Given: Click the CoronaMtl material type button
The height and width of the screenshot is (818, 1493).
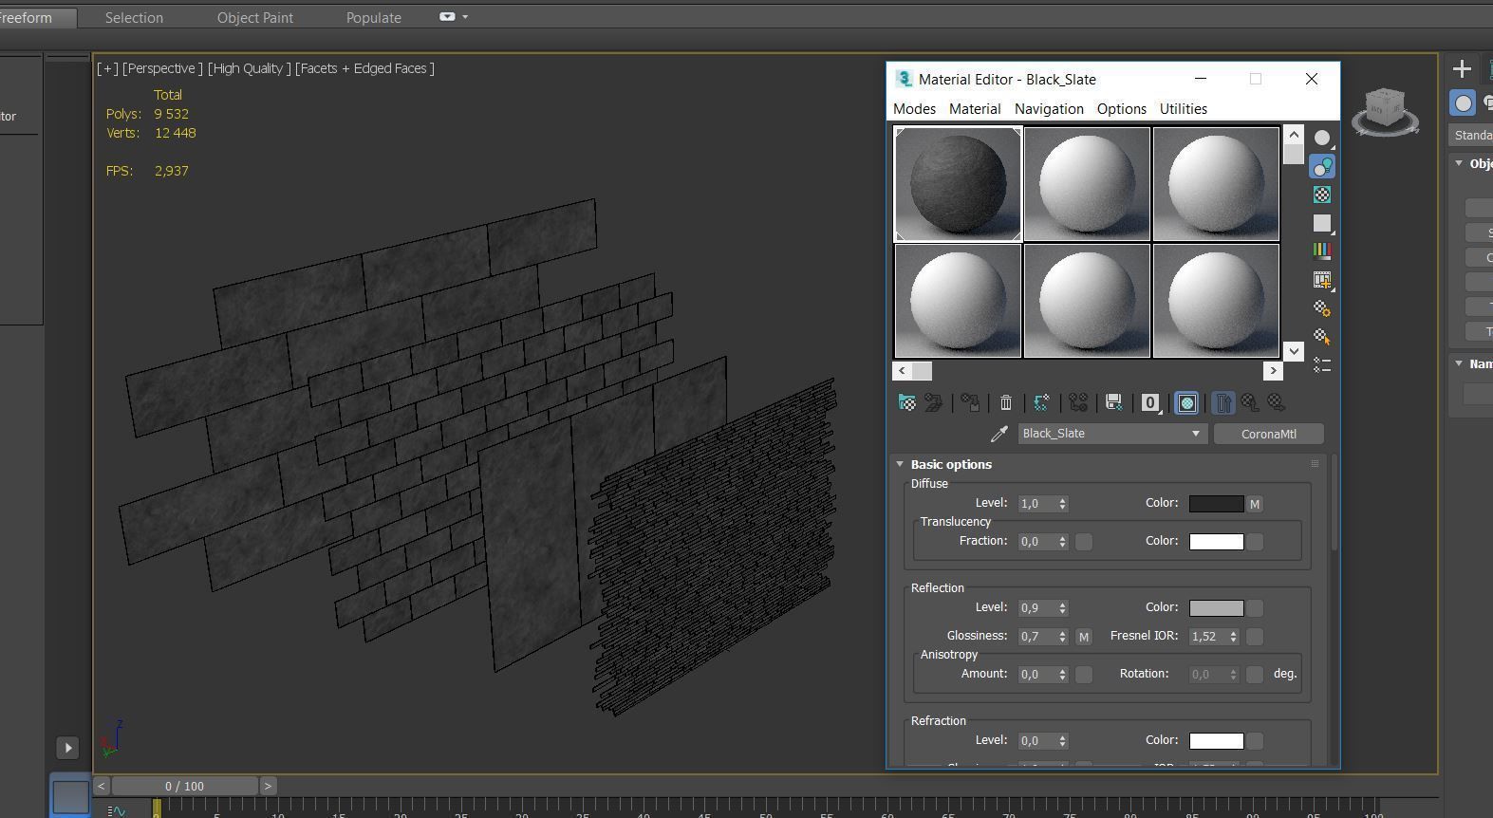Looking at the screenshot, I should 1268,434.
